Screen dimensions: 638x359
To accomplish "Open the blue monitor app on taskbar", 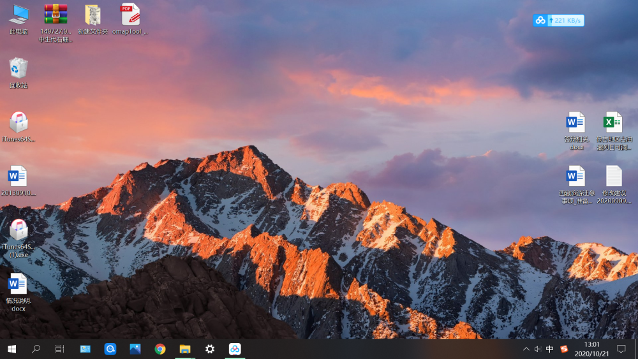I will coord(85,349).
